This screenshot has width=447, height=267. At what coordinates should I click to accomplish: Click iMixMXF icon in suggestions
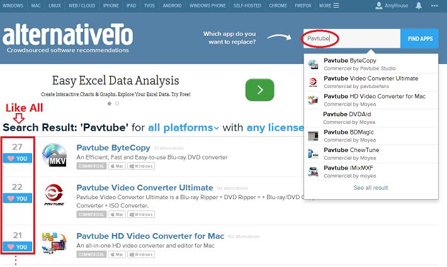coord(313,172)
